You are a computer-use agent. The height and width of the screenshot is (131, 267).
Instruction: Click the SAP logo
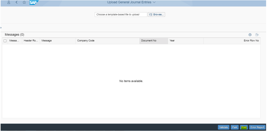[x=34, y=2]
